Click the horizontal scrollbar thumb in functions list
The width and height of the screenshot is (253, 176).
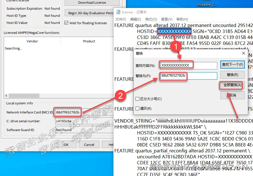24,96
